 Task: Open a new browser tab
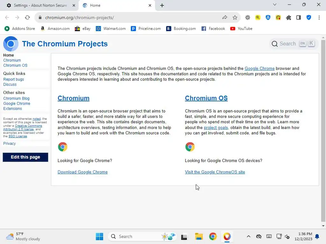(162, 5)
